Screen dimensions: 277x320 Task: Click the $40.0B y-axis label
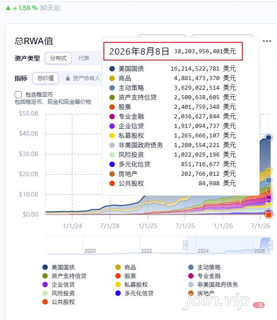pyautogui.click(x=29, y=133)
